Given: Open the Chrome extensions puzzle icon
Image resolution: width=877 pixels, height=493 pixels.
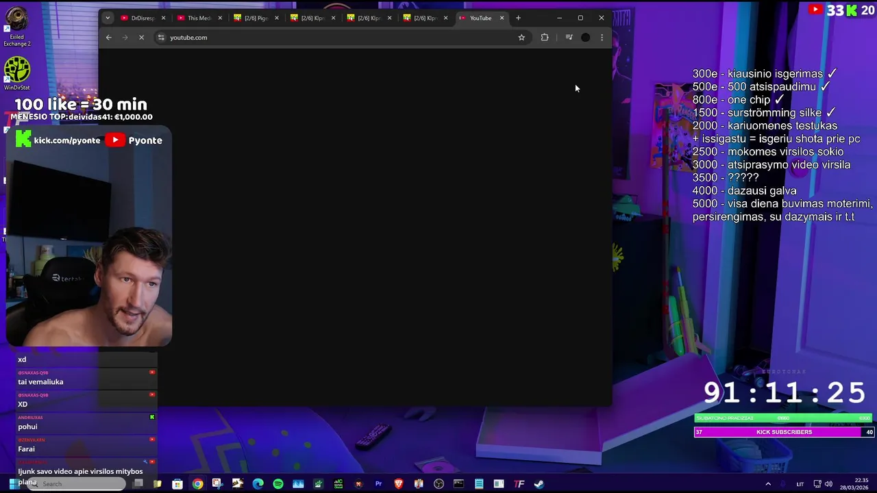Looking at the screenshot, I should point(545,38).
